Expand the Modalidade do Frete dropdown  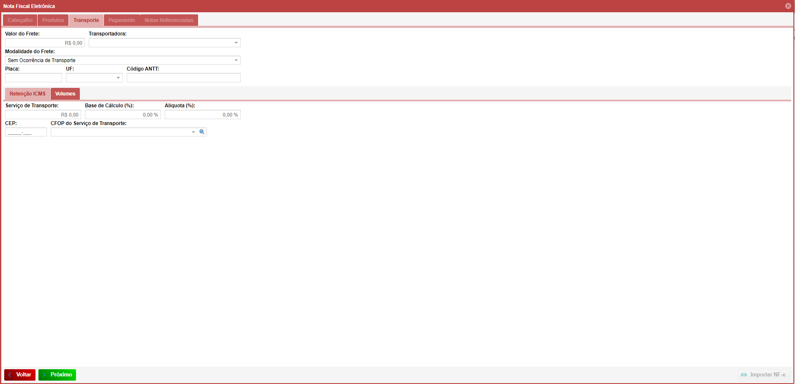pyautogui.click(x=236, y=60)
